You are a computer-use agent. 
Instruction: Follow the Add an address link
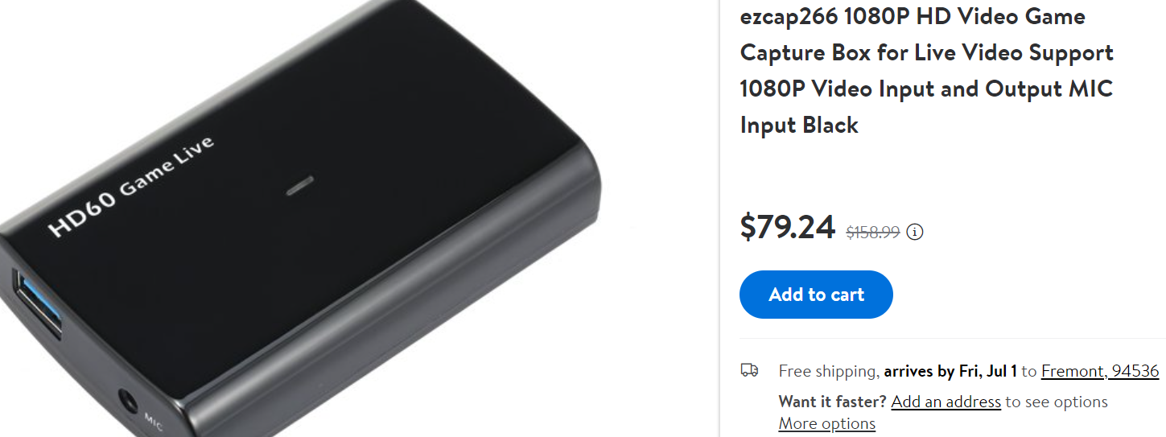(x=946, y=402)
